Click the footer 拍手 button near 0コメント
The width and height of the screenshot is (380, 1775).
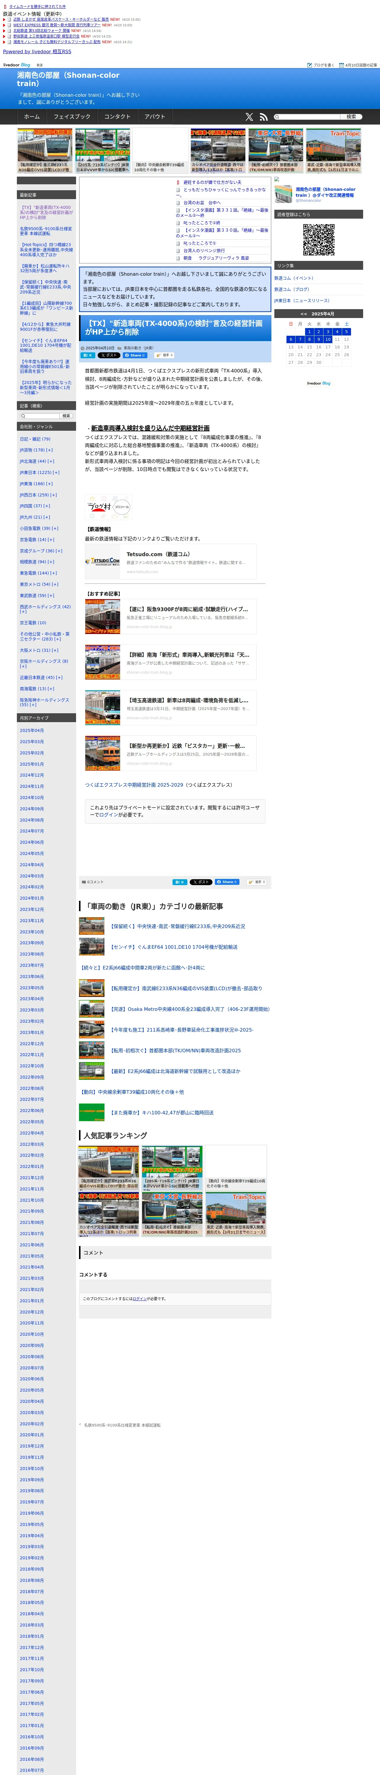[256, 882]
